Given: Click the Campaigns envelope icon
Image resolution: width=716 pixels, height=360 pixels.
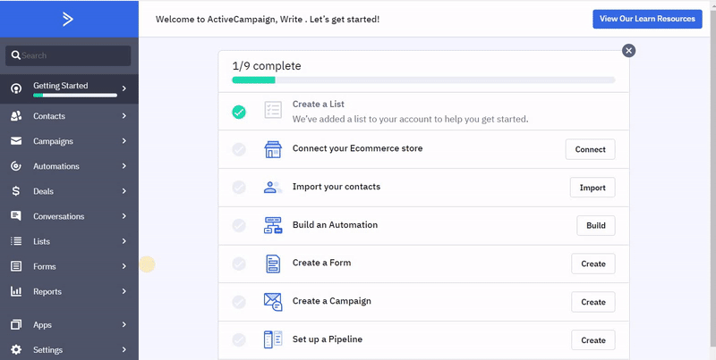Looking at the screenshot, I should [x=16, y=141].
